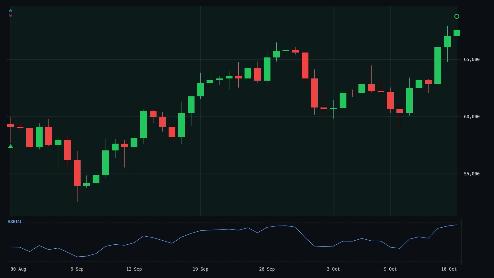Click the RSI(14) indicator label
Image resolution: width=494 pixels, height=278 pixels.
point(15,221)
